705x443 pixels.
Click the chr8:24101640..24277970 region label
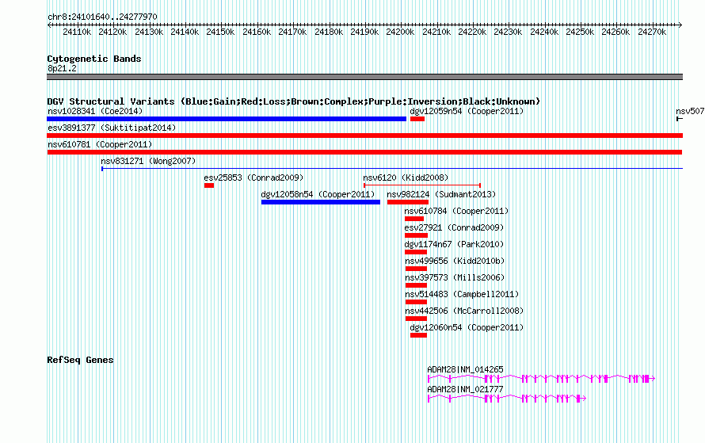tap(102, 17)
